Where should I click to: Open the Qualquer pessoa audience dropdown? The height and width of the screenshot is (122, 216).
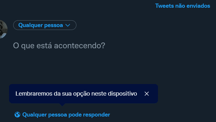pyautogui.click(x=45, y=25)
